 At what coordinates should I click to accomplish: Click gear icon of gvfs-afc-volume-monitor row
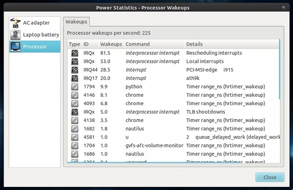click(x=75, y=145)
